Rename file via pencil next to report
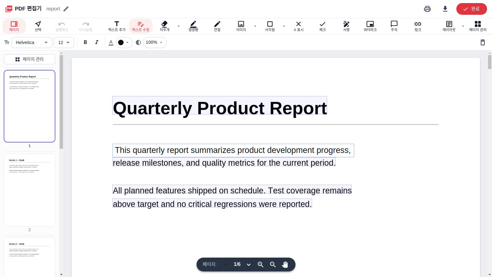The image size is (492, 277). click(x=66, y=9)
